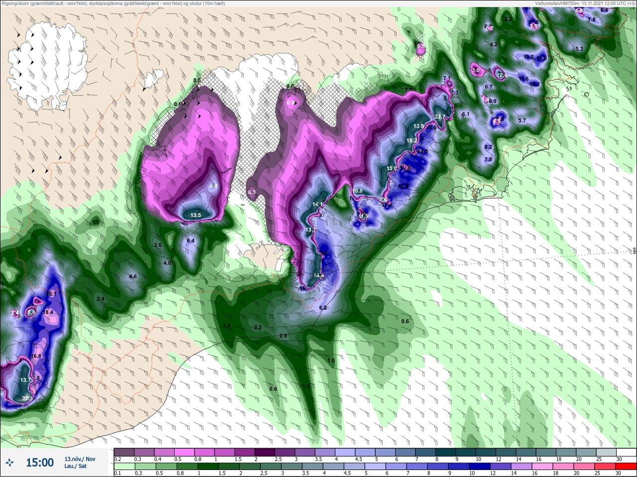Click the 1.0 precipitation value on map
This screenshot has height=477, width=637.
coord(331,360)
